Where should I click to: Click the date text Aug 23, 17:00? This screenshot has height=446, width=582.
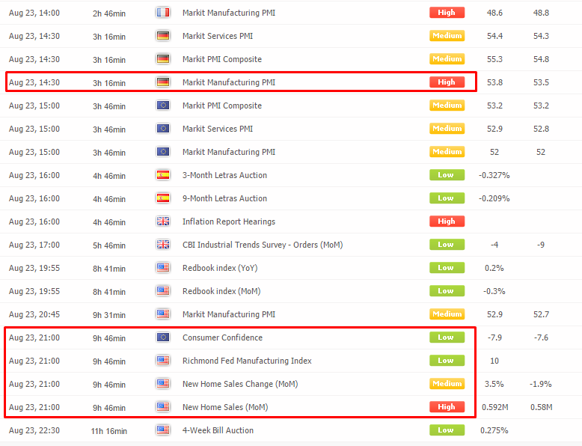coord(34,245)
